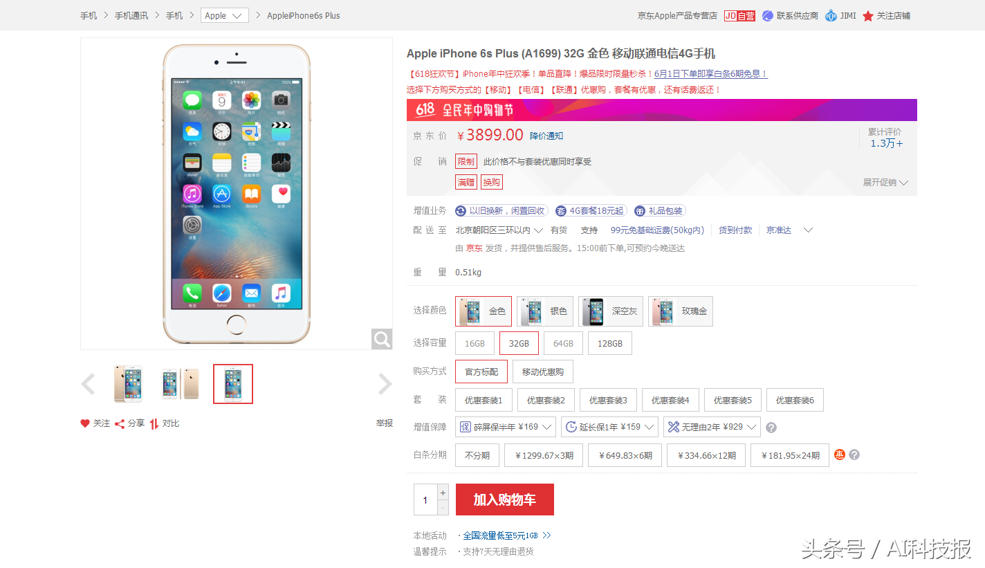Click the 分享 share icon
985x568 pixels.
(x=120, y=423)
